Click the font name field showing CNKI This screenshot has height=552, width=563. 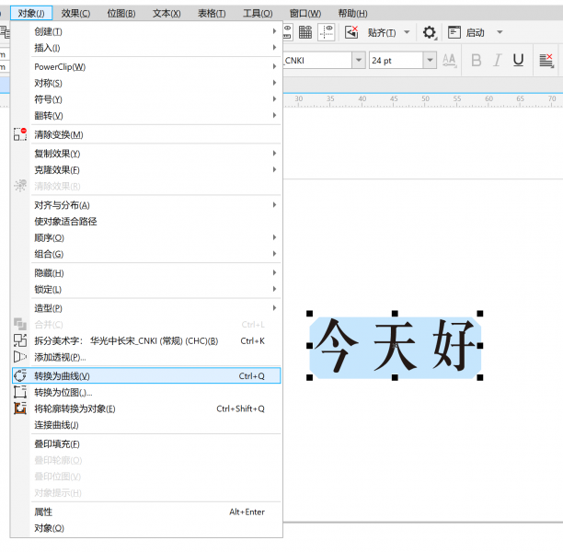[x=318, y=60]
